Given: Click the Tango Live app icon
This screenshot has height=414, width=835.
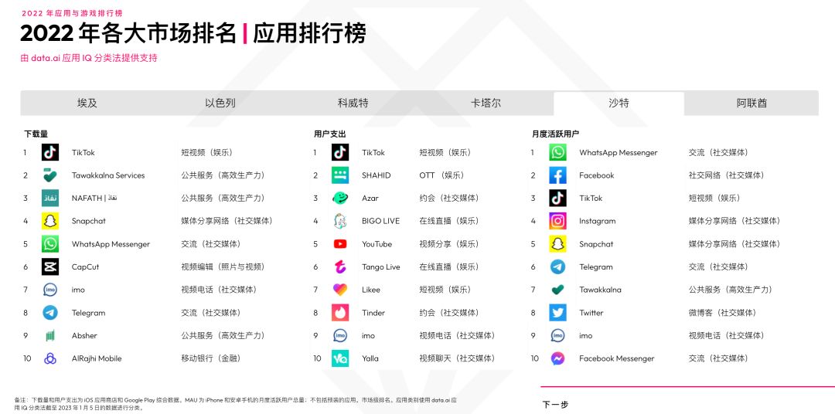Looking at the screenshot, I should tap(340, 266).
